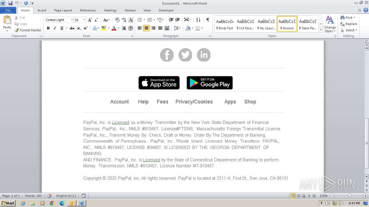Open the Font dialog launcher

tap(132, 36)
